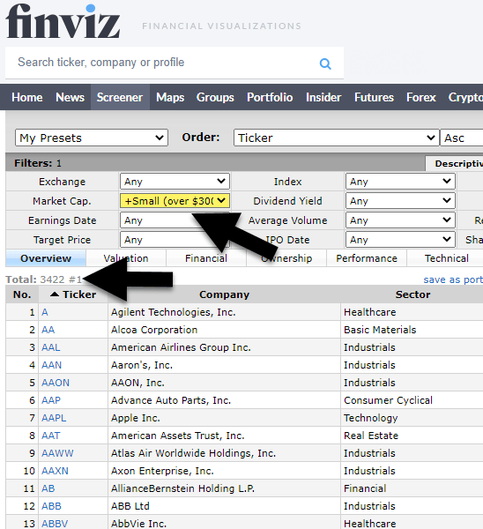The height and width of the screenshot is (529, 483).
Task: Open ticker link AAWW
Action: (57, 453)
